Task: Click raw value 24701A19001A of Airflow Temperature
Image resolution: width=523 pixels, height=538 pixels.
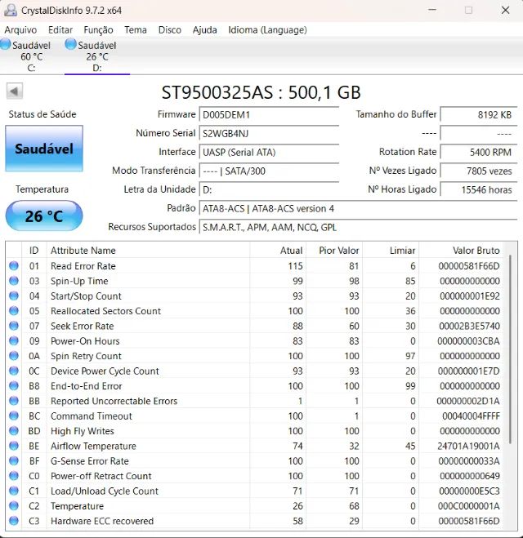Action: click(x=468, y=446)
